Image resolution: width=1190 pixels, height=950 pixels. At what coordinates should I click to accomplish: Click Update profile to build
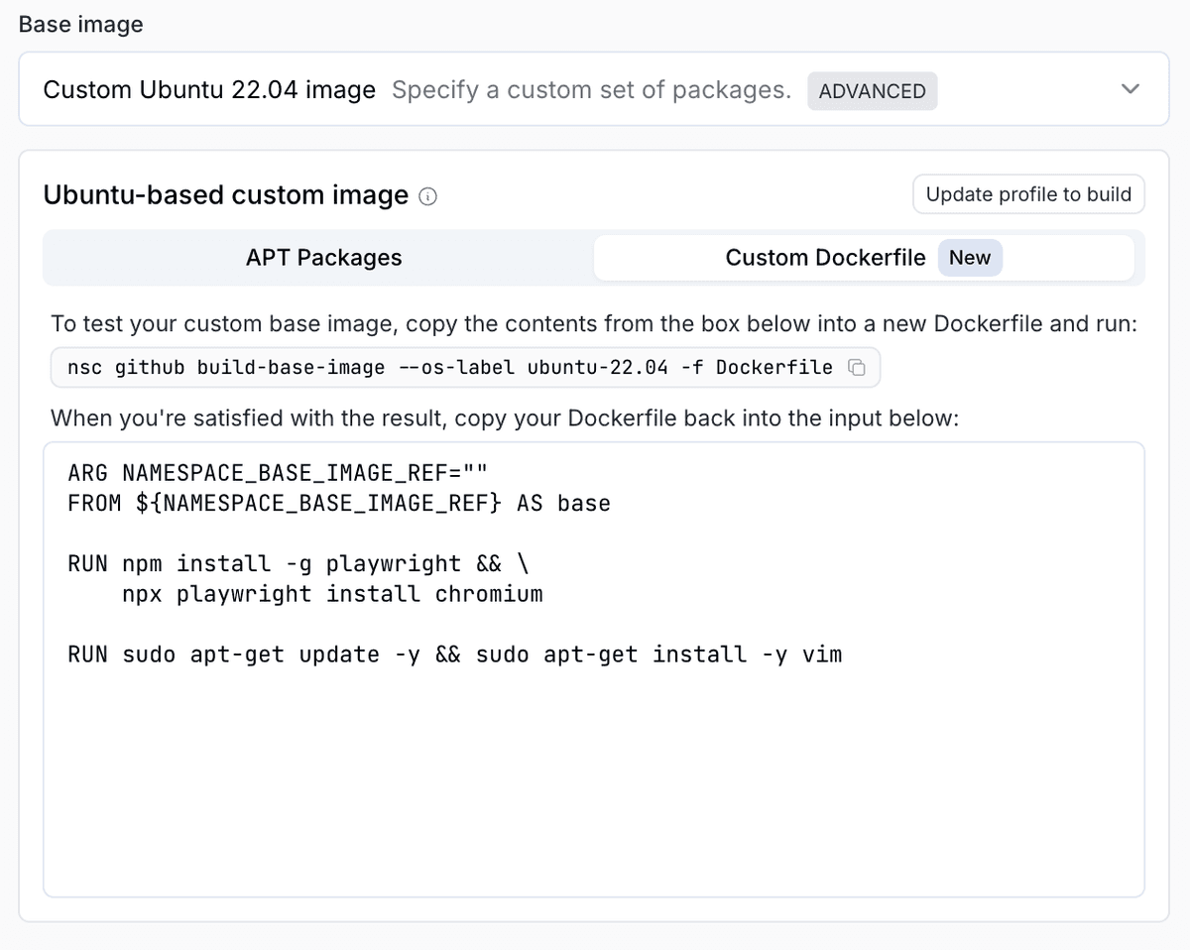tap(1028, 193)
